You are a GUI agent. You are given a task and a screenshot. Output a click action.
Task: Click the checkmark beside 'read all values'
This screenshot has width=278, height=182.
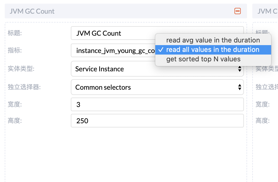pos(161,50)
